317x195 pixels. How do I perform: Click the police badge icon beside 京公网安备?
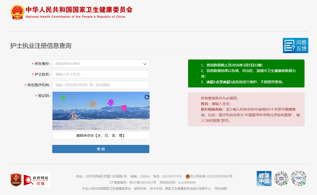tap(188, 176)
